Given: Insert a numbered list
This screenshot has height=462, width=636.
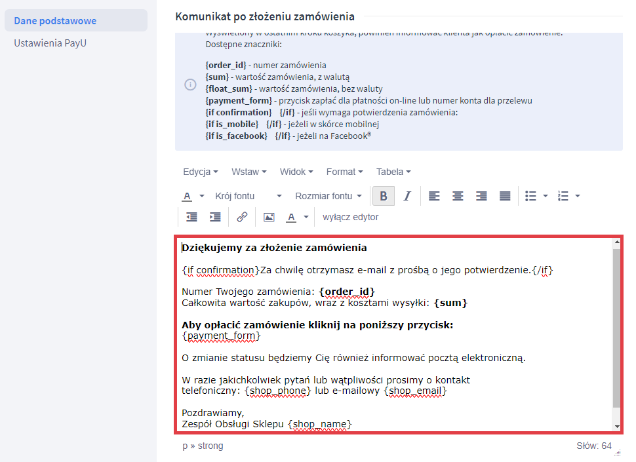Looking at the screenshot, I should coord(563,196).
